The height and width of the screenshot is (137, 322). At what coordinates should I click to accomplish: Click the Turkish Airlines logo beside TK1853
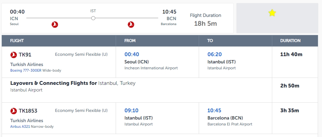pos(14,111)
